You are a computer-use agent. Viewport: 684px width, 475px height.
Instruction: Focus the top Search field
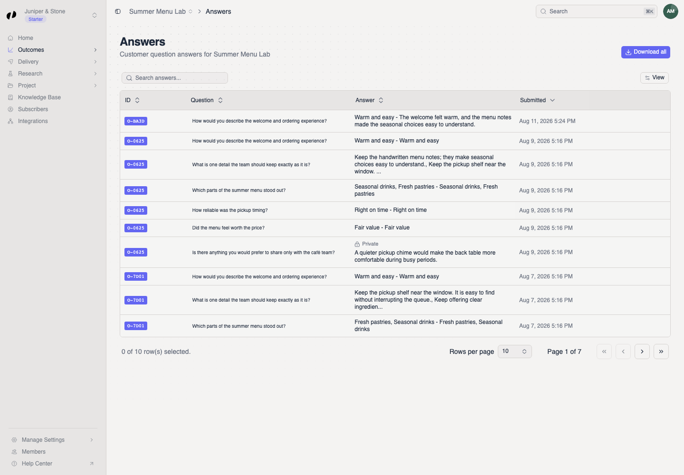click(597, 11)
